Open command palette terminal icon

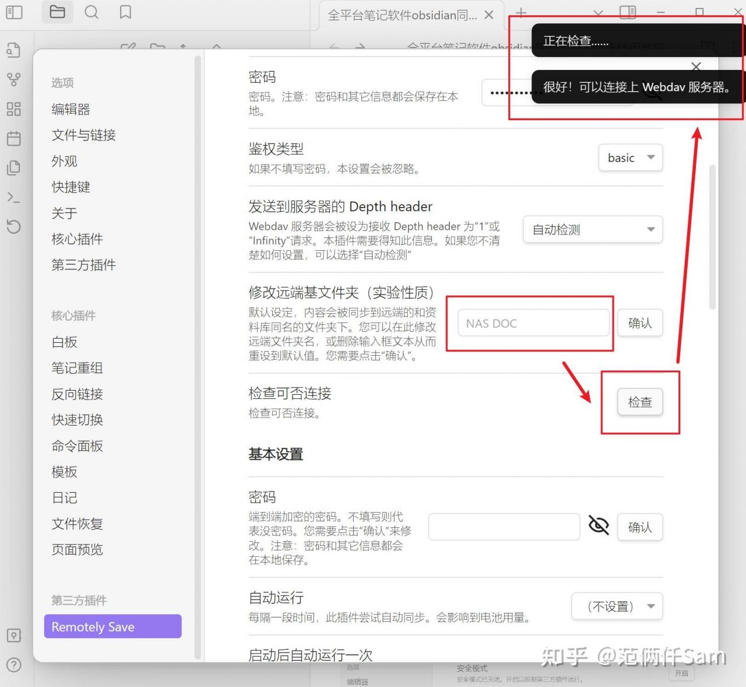pyautogui.click(x=13, y=197)
